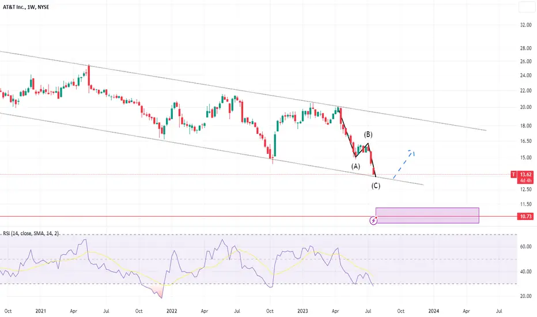Click the 60.00 RSI scale label
The width and height of the screenshot is (537, 317).
point(525,247)
